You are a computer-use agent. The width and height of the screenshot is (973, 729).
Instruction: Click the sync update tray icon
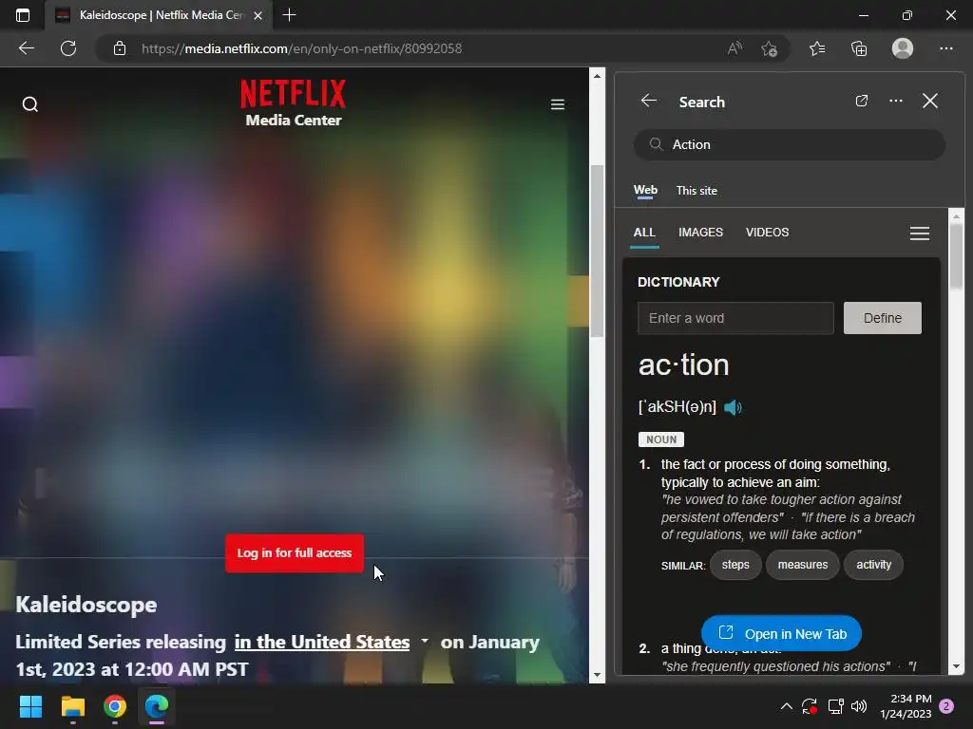[810, 706]
